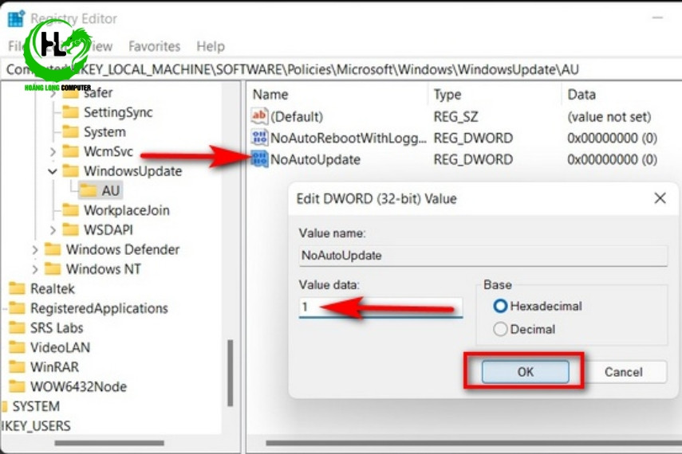This screenshot has width=682, height=454.
Task: Click the NoAutoUpdate DWORD value icon
Action: [x=259, y=159]
